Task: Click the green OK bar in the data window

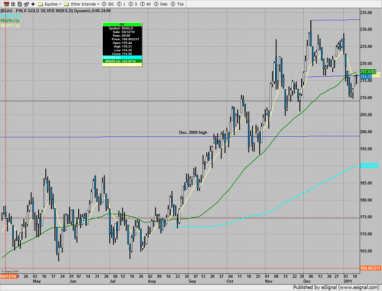Action: click(122, 24)
